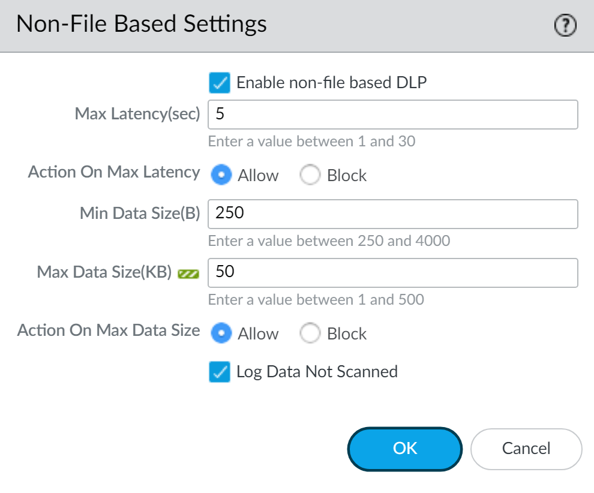Uncheck Log Data Not Scanned
Viewport: 594px width, 493px height.
220,372
